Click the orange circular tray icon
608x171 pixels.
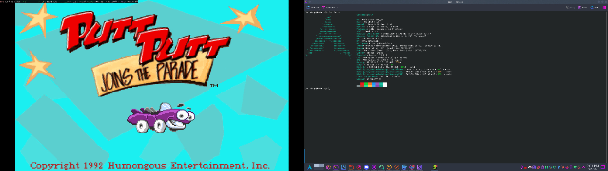tap(538, 167)
